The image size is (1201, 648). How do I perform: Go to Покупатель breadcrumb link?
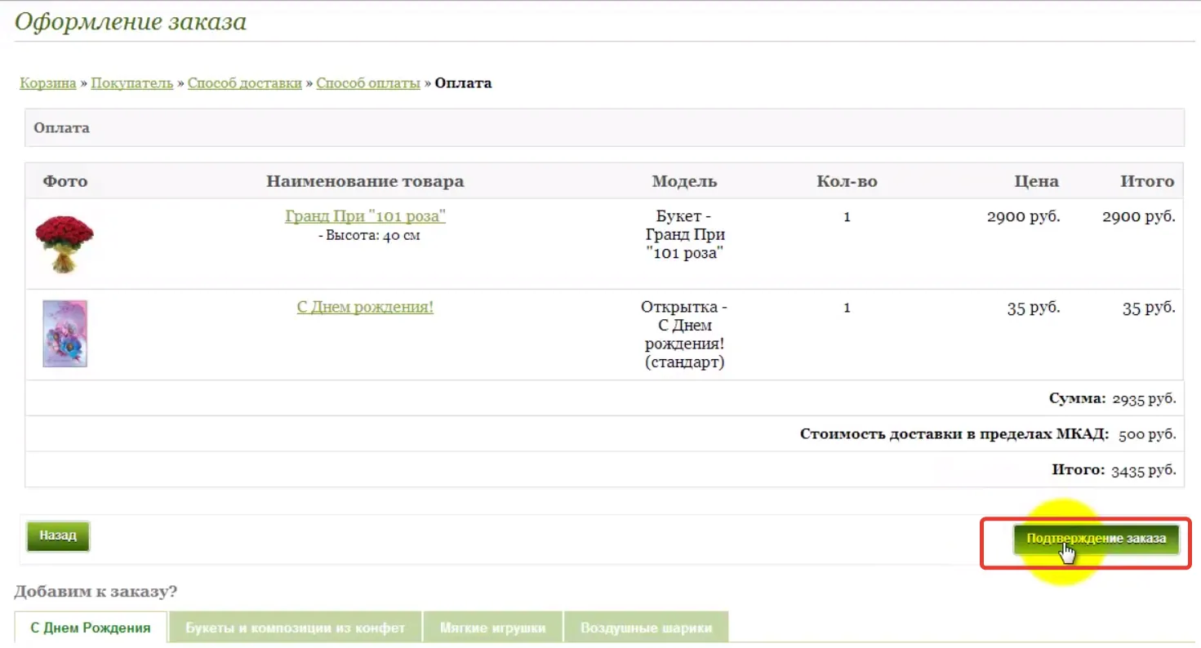tap(132, 83)
